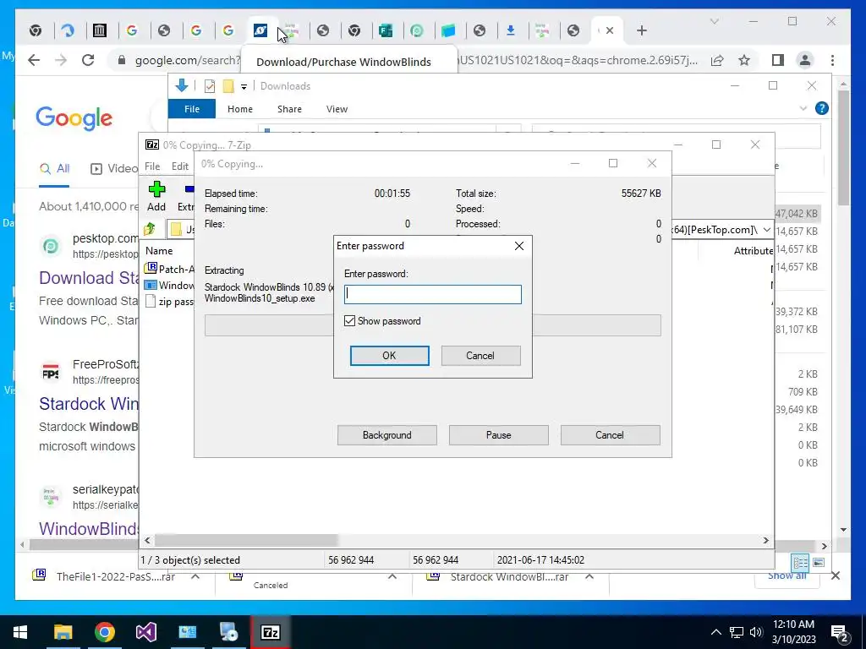Select the 'zip pass' file in 7-Zip
Screen dimensions: 866x649
169,302
